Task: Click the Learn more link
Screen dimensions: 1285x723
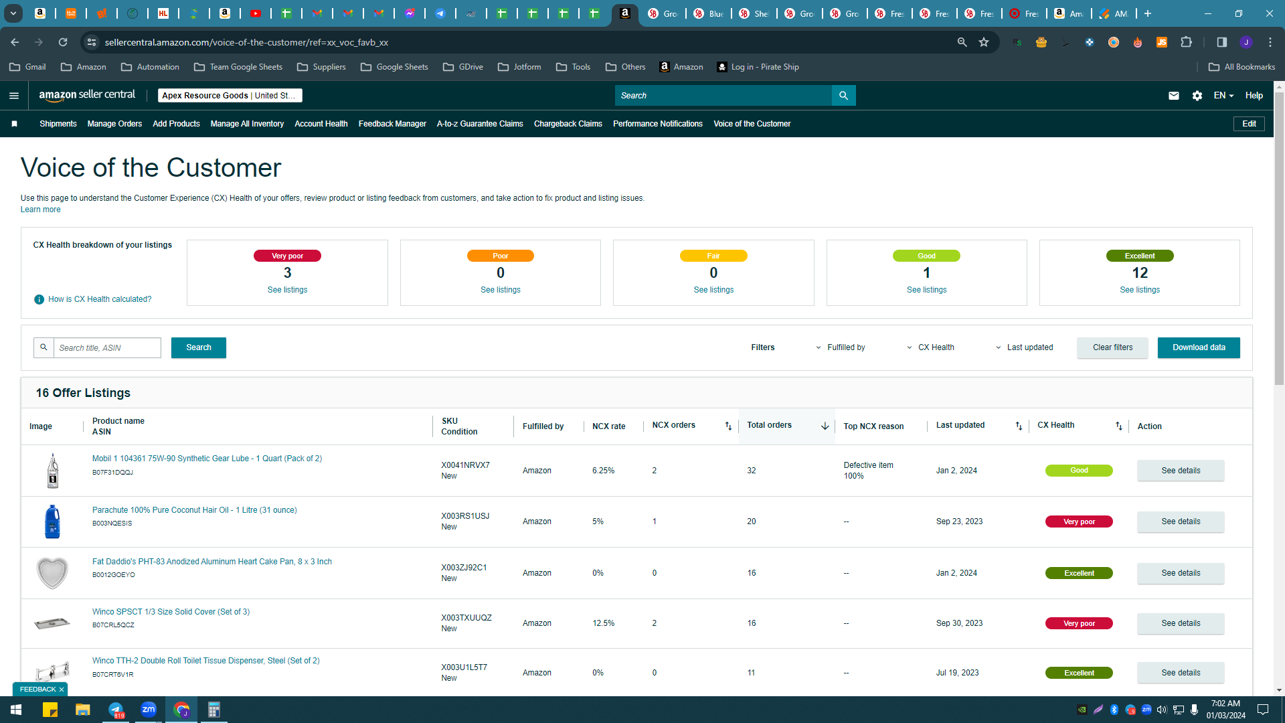Action: coord(40,210)
